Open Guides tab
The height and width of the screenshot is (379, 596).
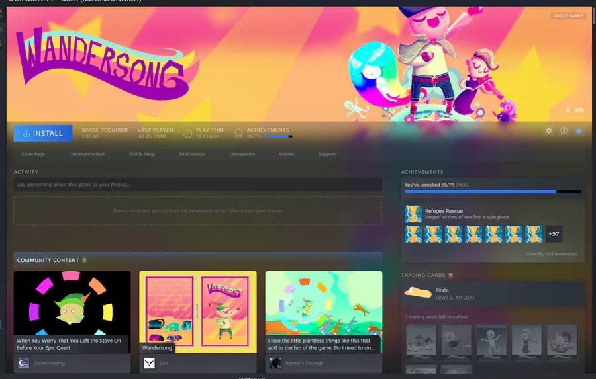(287, 154)
